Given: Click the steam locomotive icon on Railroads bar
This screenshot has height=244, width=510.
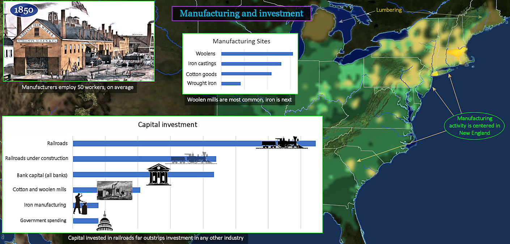Looking at the screenshot, I should pos(282,142).
